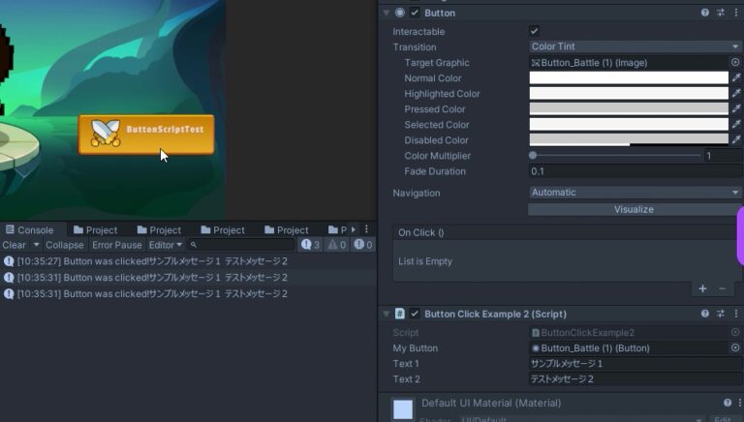This screenshot has height=422, width=744.
Task: Switch to the fourth Project tab
Action: (286, 230)
